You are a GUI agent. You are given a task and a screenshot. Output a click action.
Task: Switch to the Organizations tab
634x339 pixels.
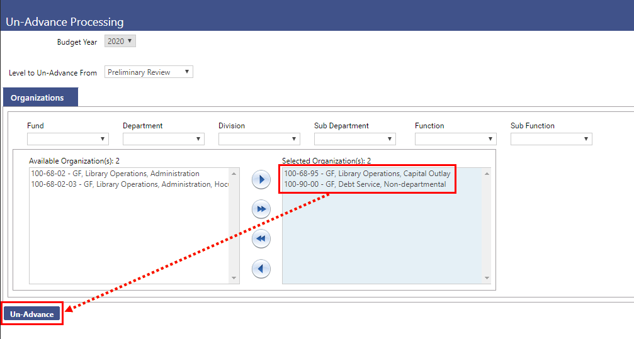(x=38, y=98)
